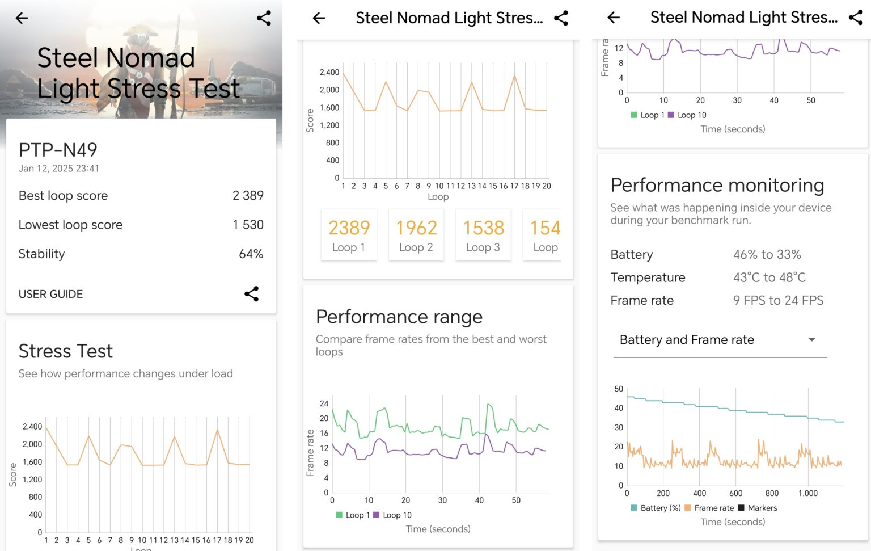Viewport: 871px width, 551px height.
Task: Go back from first Steel Nomad results screen
Action: pos(22,18)
